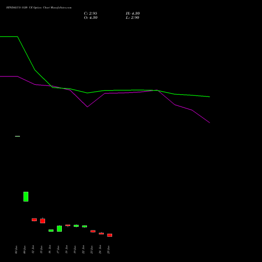Click the 17 Jan date axis label
Image resolution: width=262 pixels, height=262 pixels.
tap(58, 249)
